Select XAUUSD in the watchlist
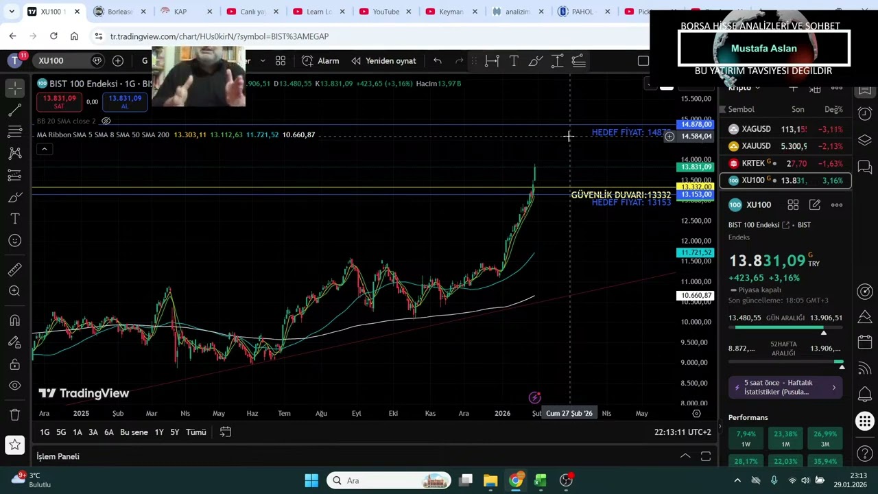The width and height of the screenshot is (878, 494). tap(785, 146)
